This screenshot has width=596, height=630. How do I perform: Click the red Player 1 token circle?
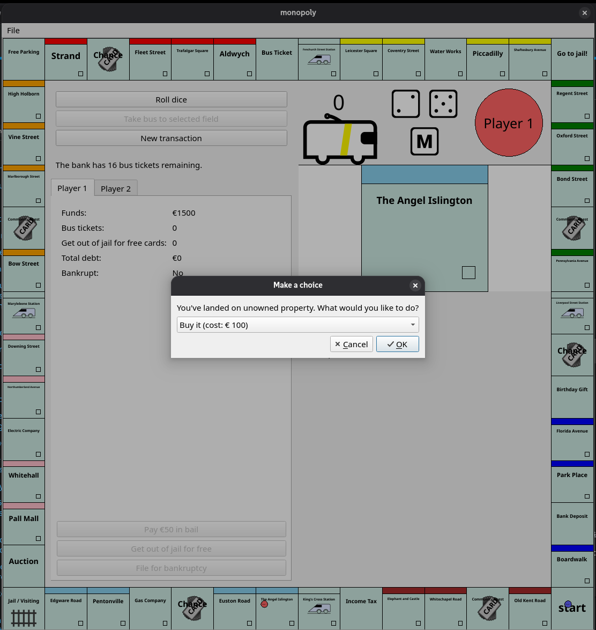pyautogui.click(x=264, y=604)
